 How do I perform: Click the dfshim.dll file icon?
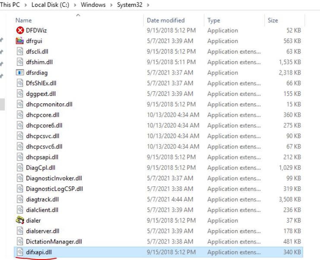pos(20,62)
